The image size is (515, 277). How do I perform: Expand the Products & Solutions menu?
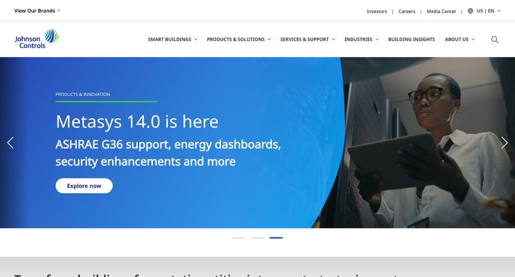pos(239,39)
